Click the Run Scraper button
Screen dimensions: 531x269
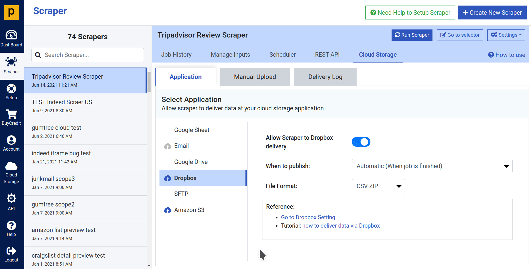pyautogui.click(x=412, y=35)
